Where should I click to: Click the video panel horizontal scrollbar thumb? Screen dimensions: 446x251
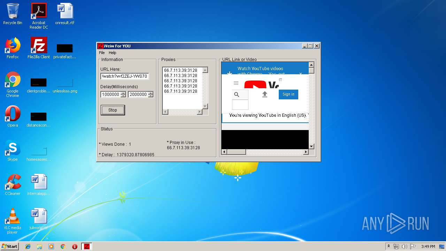click(237, 152)
